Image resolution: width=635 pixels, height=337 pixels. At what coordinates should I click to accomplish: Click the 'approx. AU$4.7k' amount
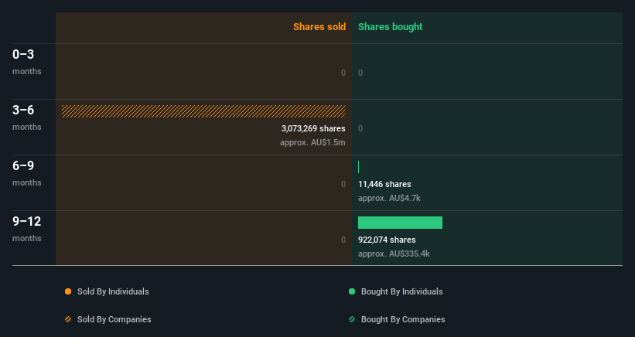tap(389, 198)
